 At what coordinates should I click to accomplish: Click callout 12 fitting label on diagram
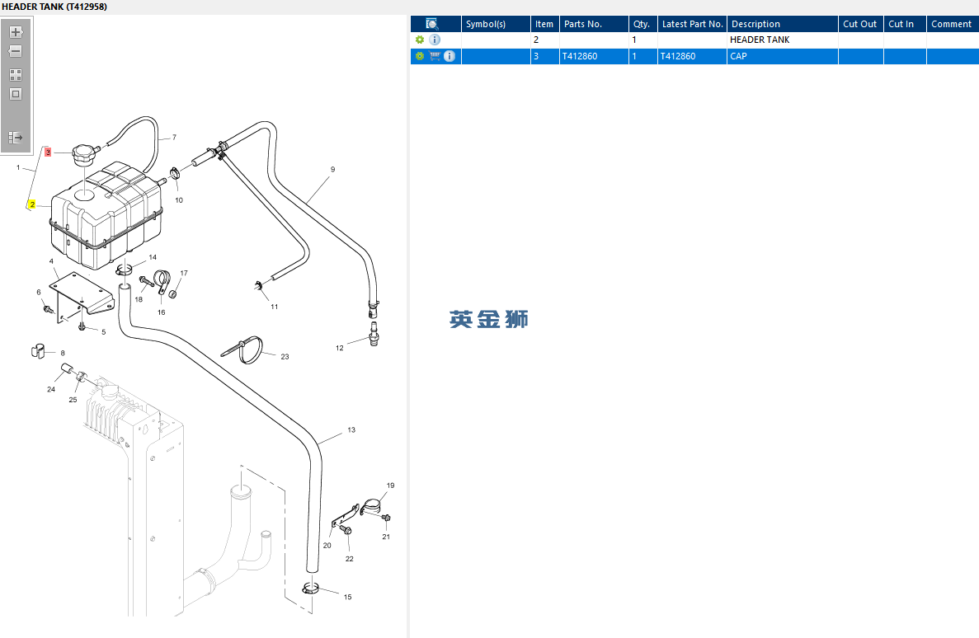340,348
